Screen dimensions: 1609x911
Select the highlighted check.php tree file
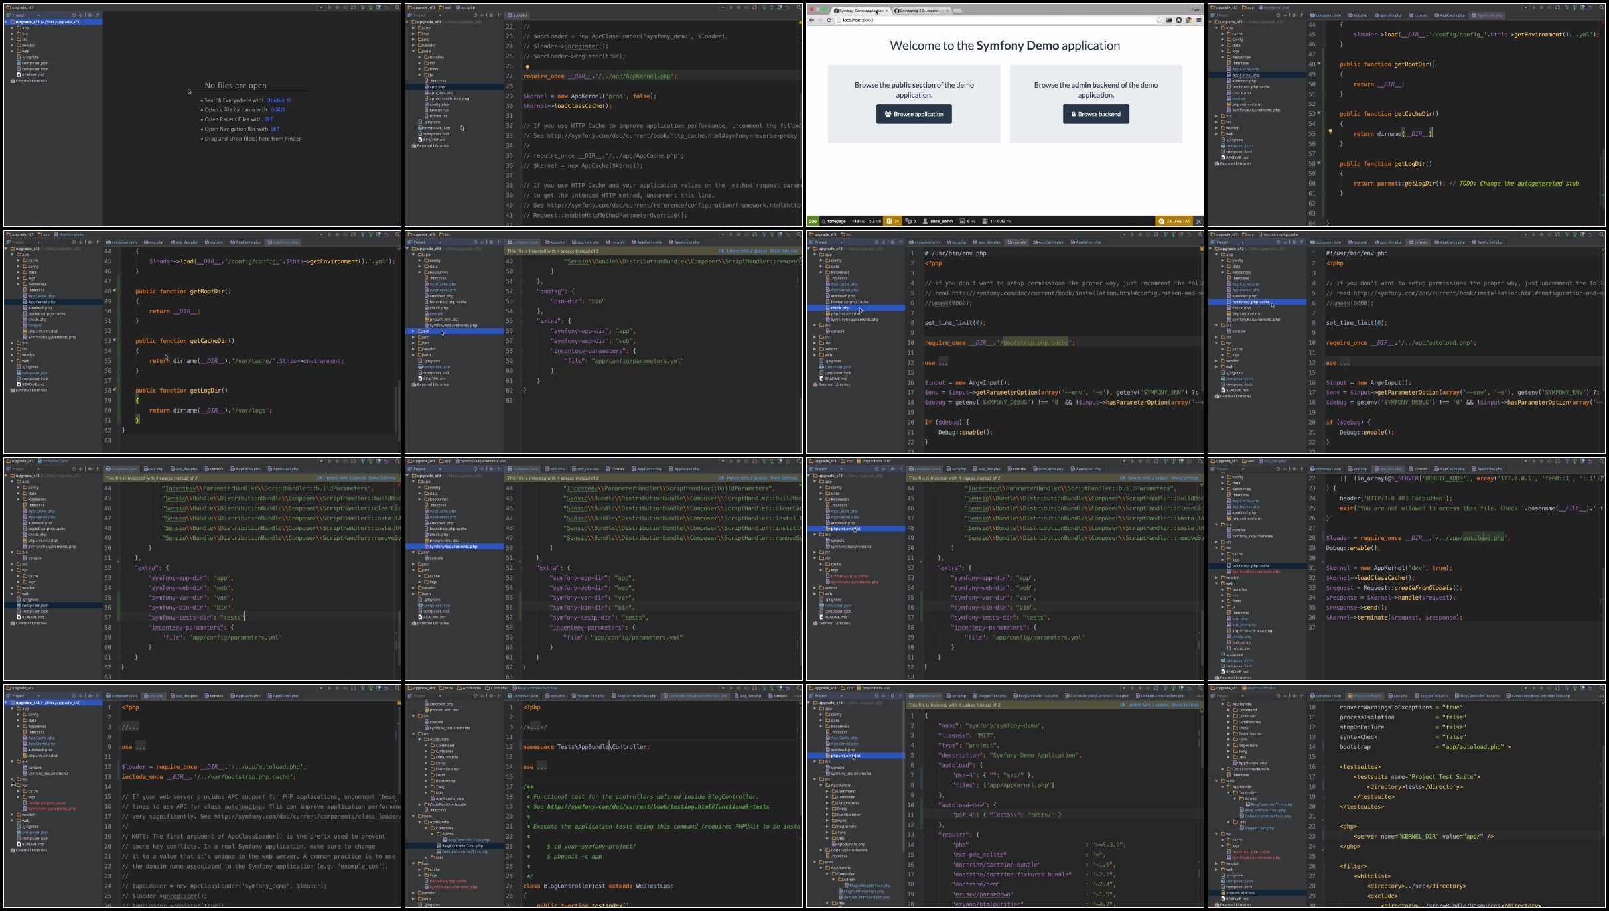pos(856,308)
